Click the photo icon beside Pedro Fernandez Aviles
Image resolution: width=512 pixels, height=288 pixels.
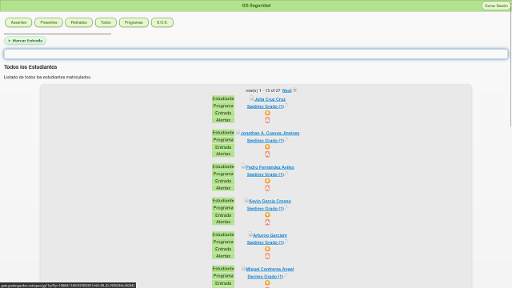pos(243,166)
